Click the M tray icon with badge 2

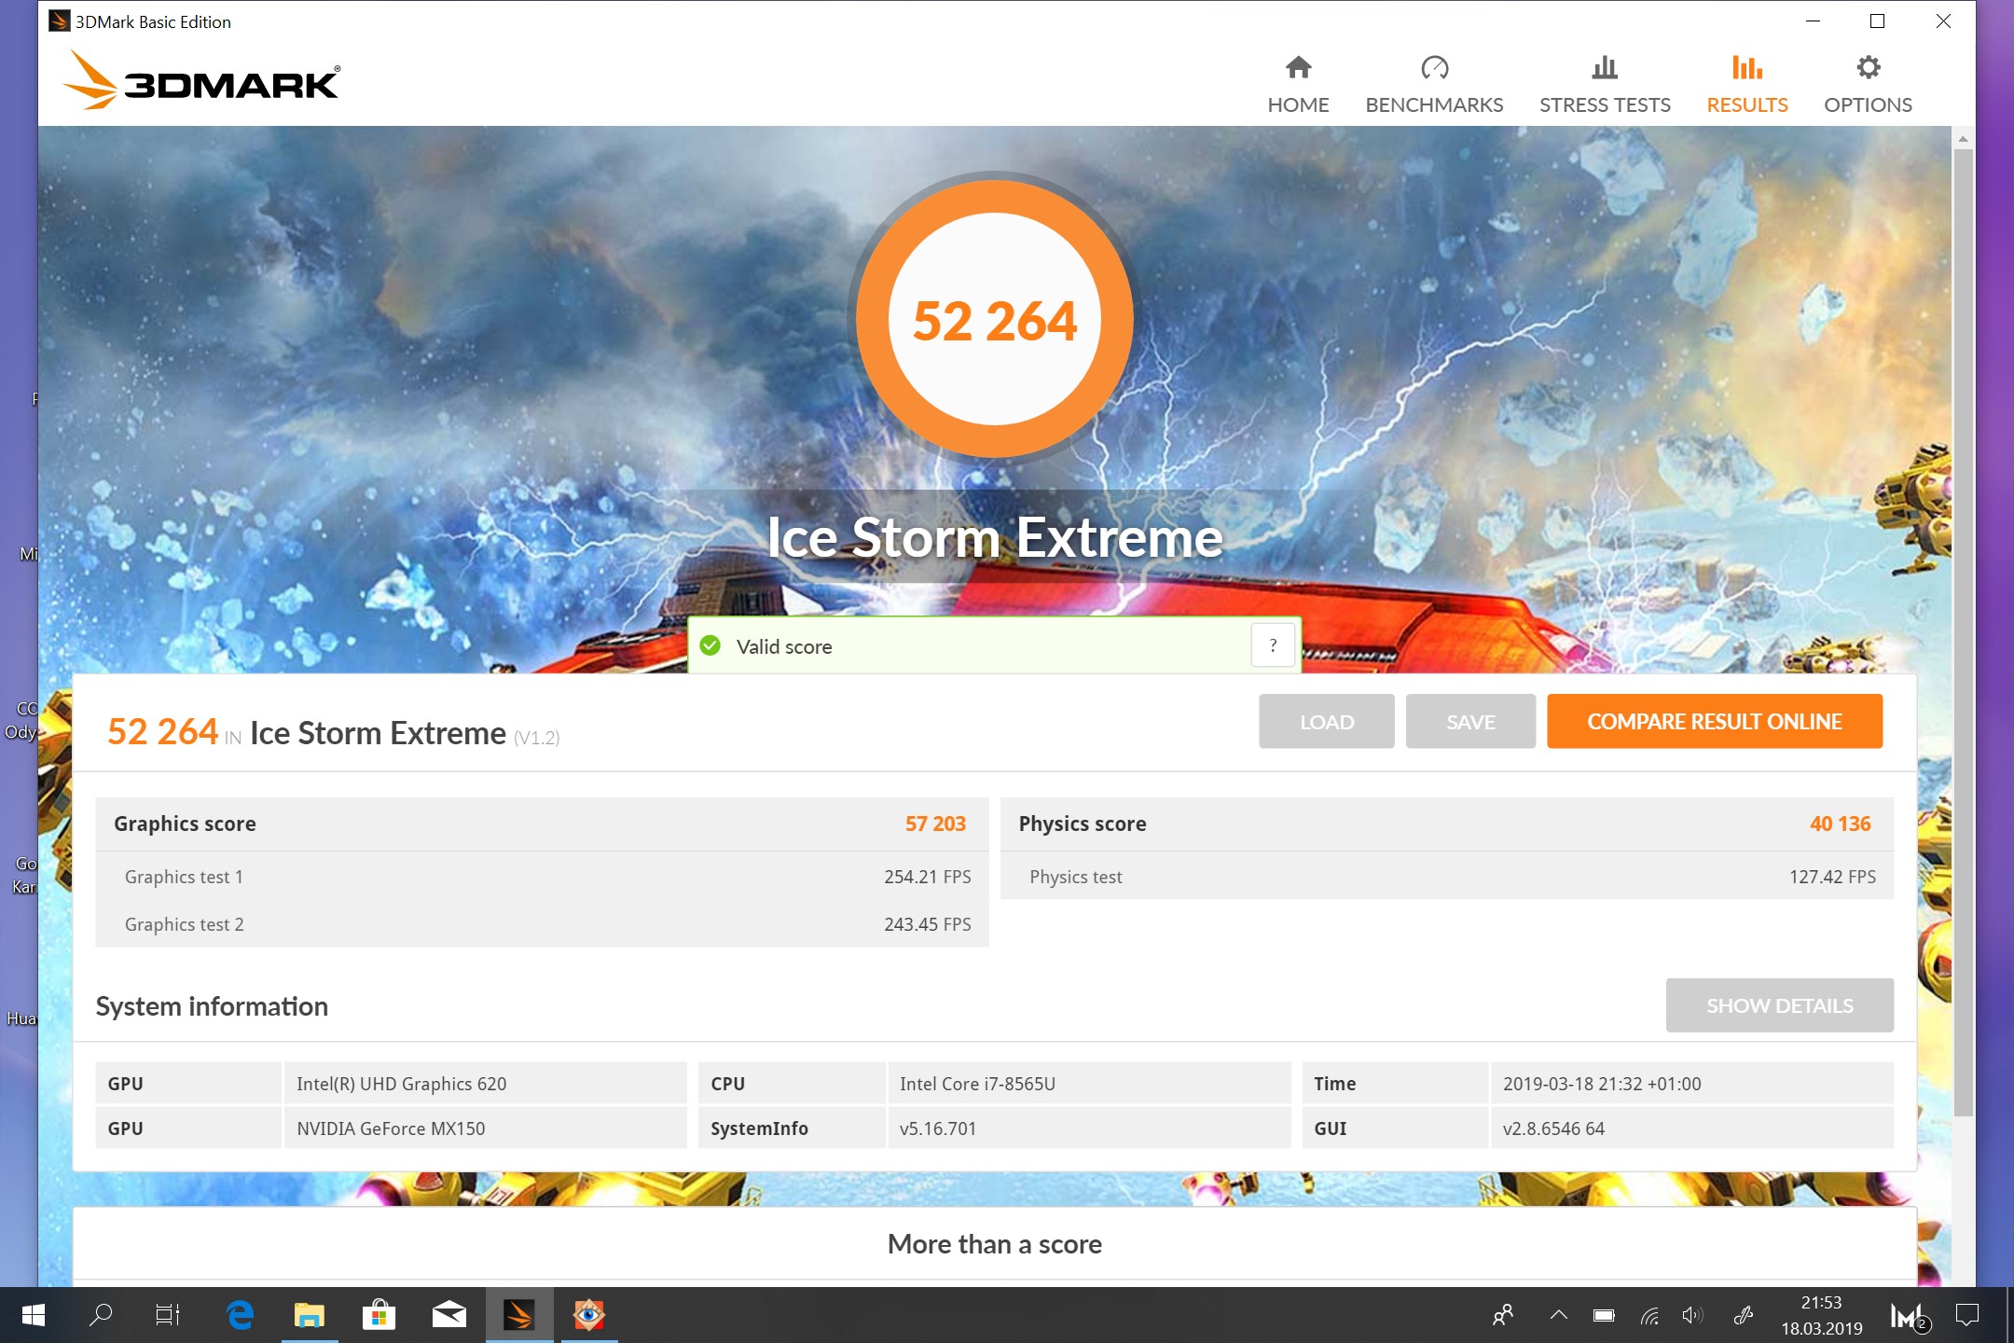[x=1910, y=1316]
